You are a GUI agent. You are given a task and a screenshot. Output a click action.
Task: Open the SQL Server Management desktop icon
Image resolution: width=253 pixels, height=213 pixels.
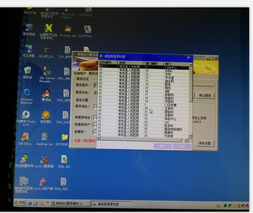pos(47,72)
